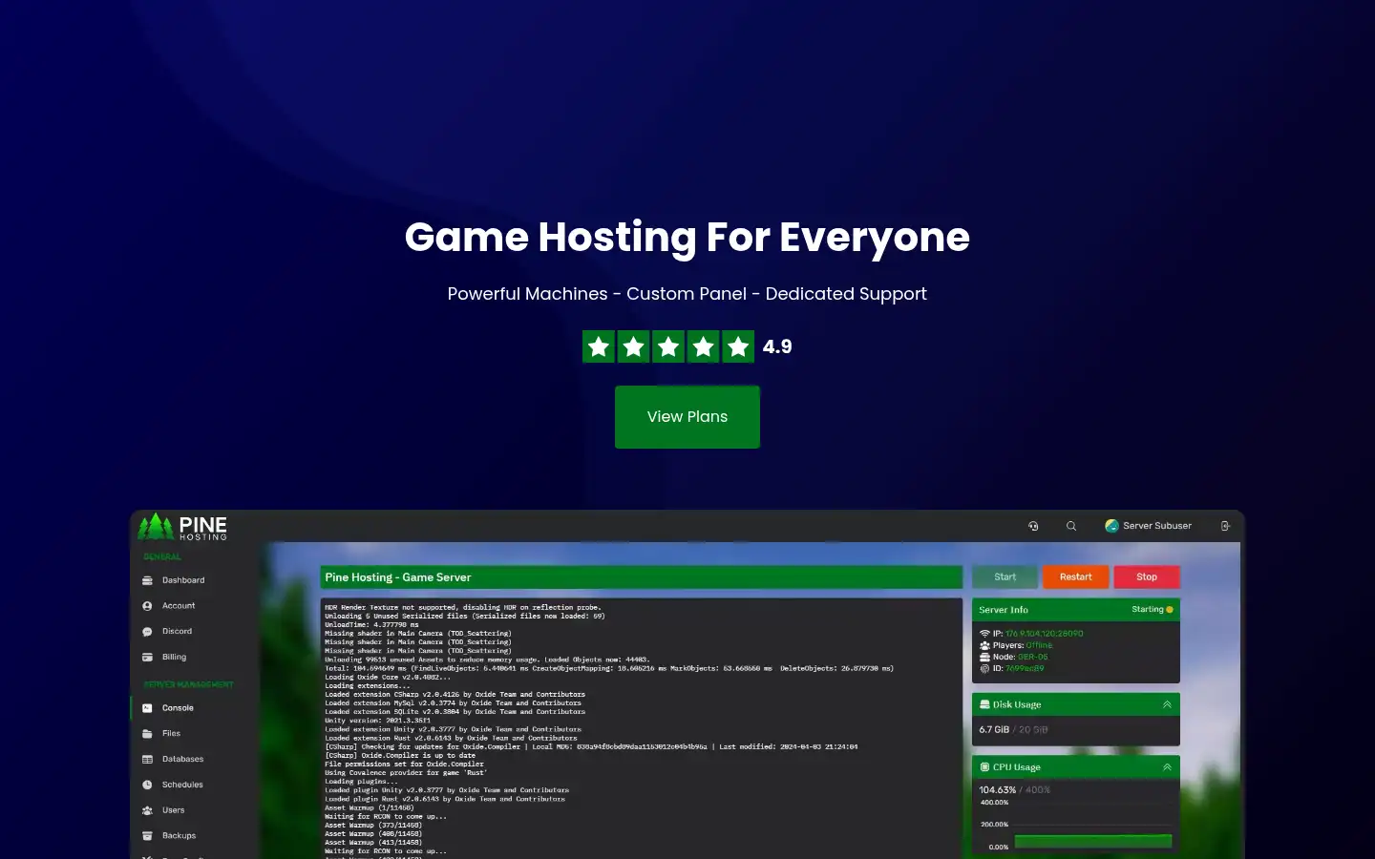
Task: Click the server ID value
Action: (1025, 668)
